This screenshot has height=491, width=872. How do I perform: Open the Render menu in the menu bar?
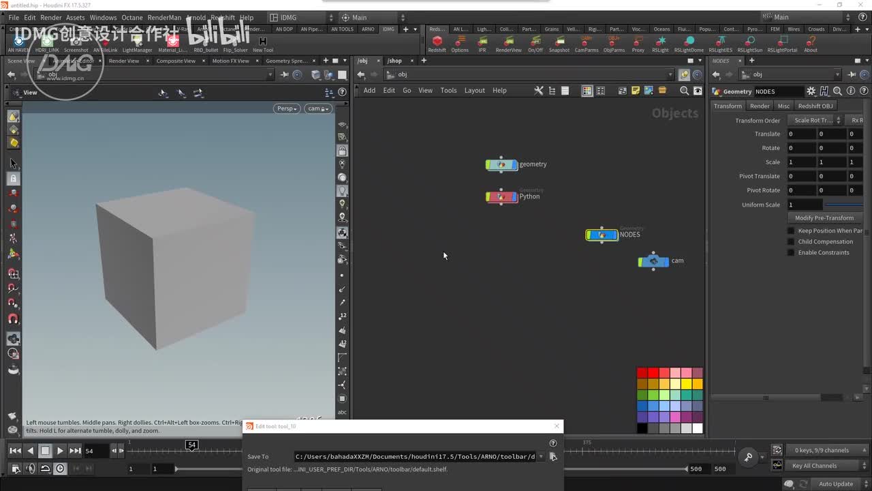point(51,18)
